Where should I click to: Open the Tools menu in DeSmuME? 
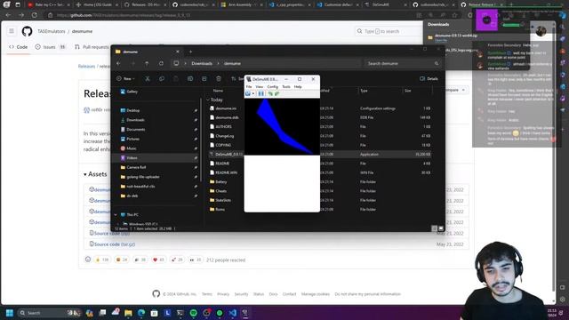pyautogui.click(x=286, y=87)
